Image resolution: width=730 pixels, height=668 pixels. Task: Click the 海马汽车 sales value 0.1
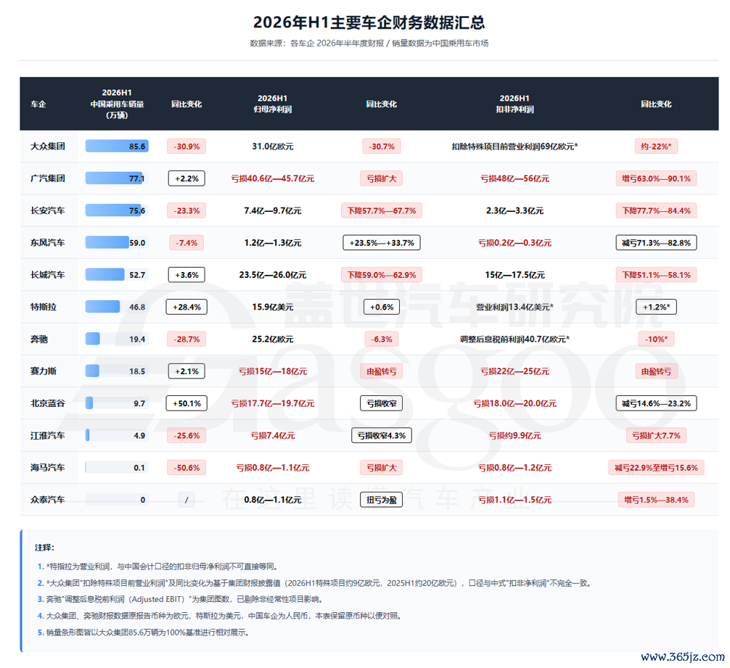139,468
